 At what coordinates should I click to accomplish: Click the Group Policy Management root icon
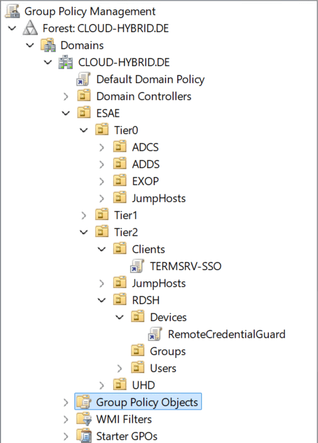(13, 11)
